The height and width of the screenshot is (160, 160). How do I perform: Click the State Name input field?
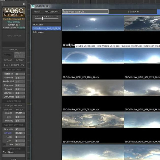[14, 156]
